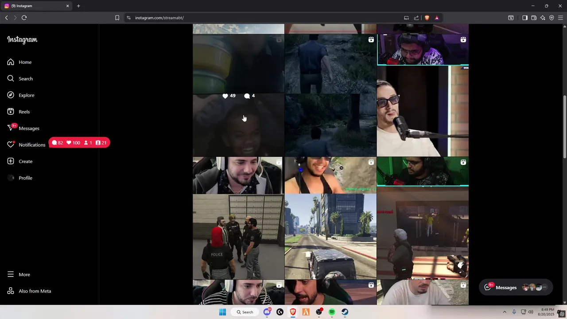The width and height of the screenshot is (567, 319).
Task: Open floating Messages button at bottom right
Action: (516, 288)
